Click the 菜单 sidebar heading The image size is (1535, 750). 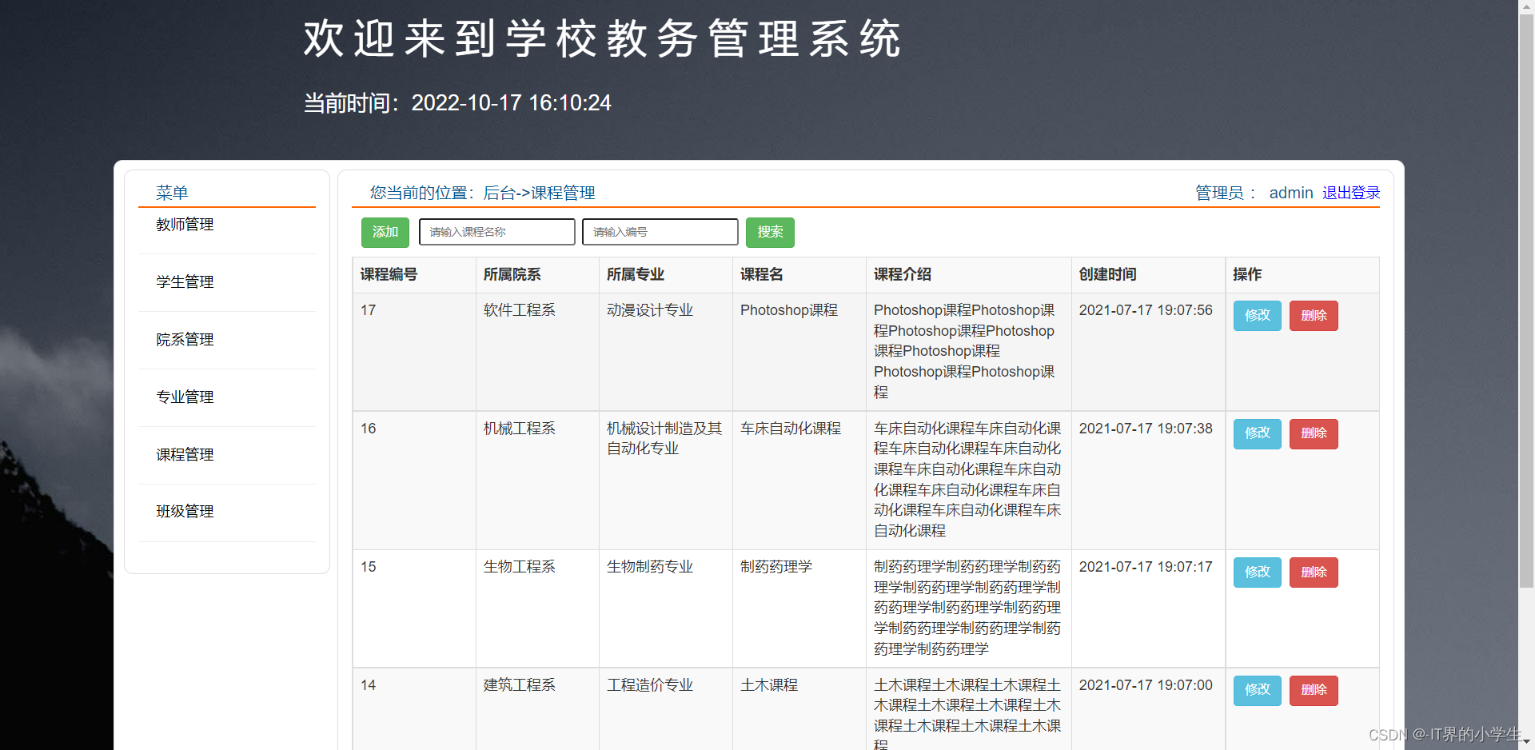point(172,193)
